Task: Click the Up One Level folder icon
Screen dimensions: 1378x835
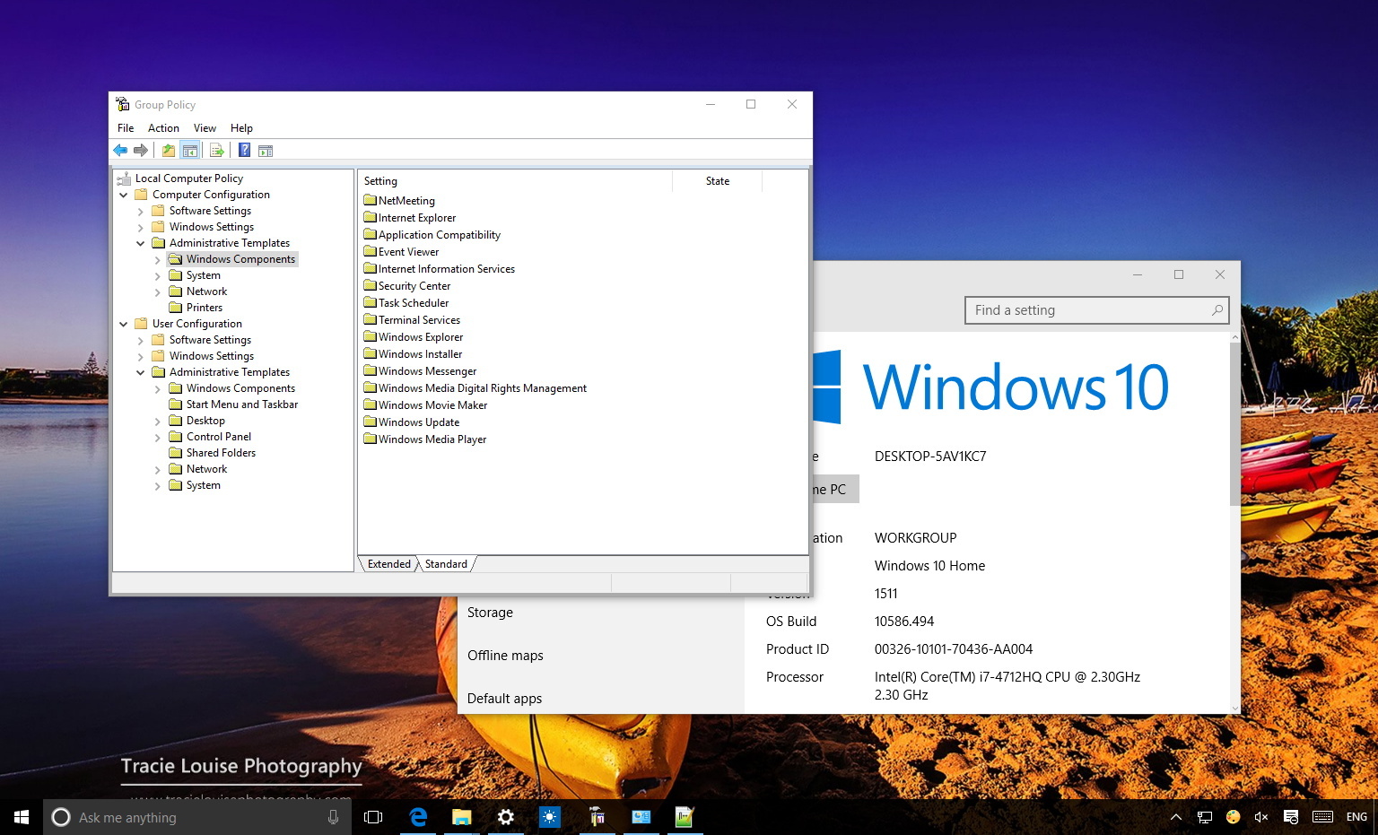Action: 168,151
